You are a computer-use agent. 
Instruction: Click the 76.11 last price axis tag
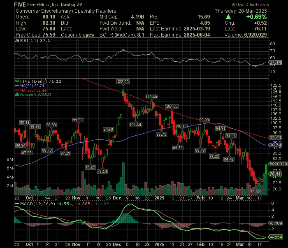275,174
